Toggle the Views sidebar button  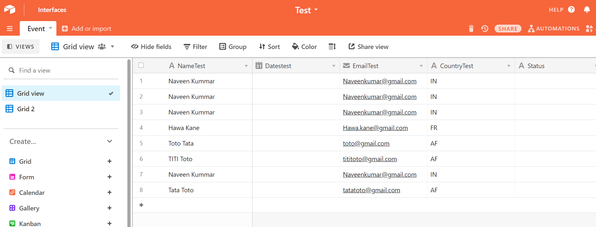[x=21, y=47]
